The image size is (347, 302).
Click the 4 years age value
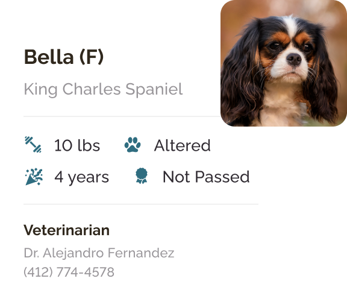[82, 177]
